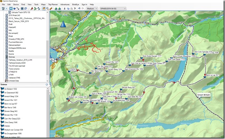225x139 pixels.
Task: Open the Find menu
Action: pos(23,5)
